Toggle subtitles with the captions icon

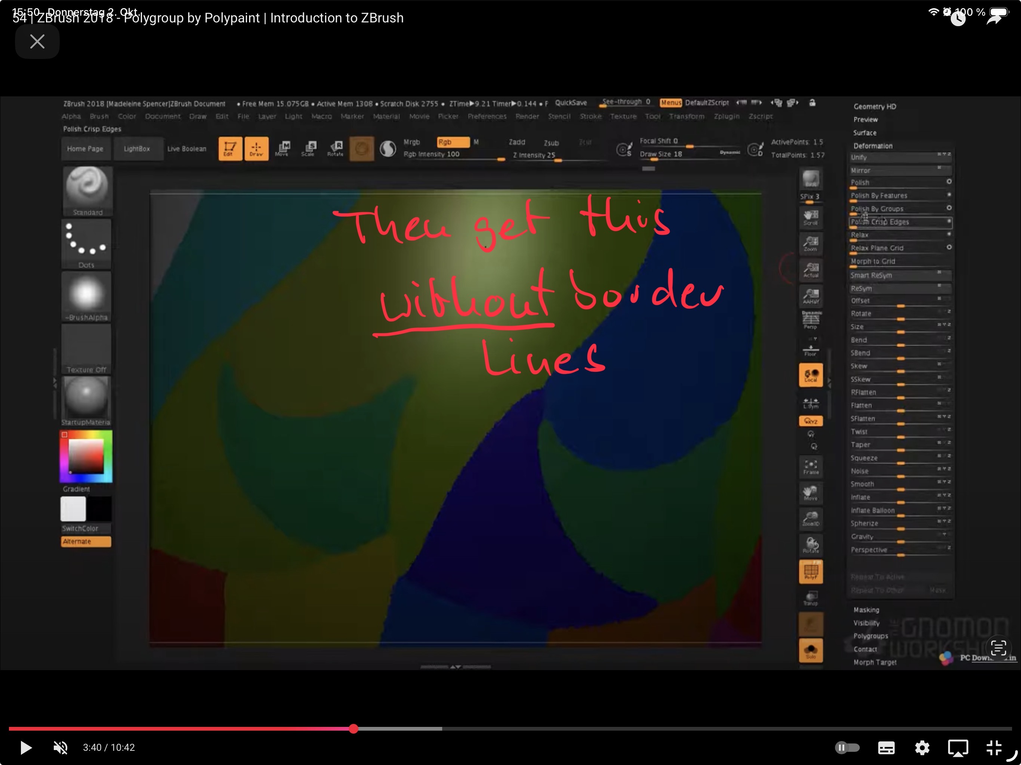tap(886, 747)
